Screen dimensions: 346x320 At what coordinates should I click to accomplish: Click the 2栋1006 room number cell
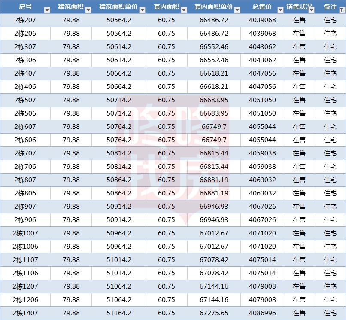click(x=25, y=247)
